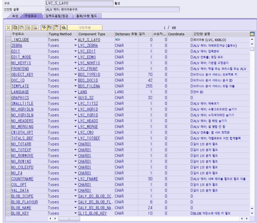Click the Cut (scissors) toolbar icon

(9, 27)
